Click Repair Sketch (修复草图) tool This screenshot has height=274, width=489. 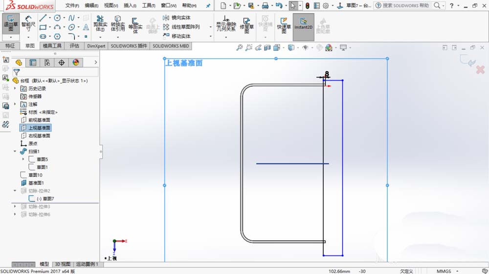coord(246,25)
